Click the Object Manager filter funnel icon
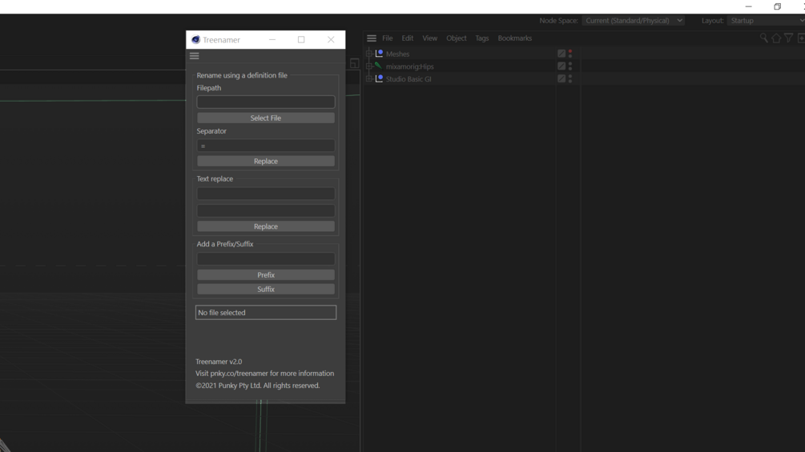 [x=788, y=38]
